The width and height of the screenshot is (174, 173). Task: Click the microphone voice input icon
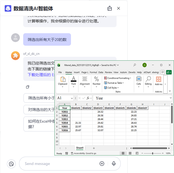click(x=114, y=164)
